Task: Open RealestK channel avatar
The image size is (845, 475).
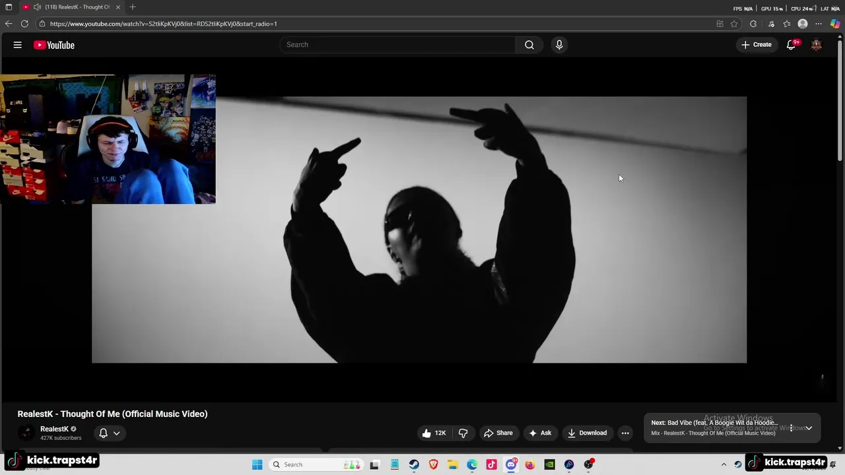Action: coord(26,433)
